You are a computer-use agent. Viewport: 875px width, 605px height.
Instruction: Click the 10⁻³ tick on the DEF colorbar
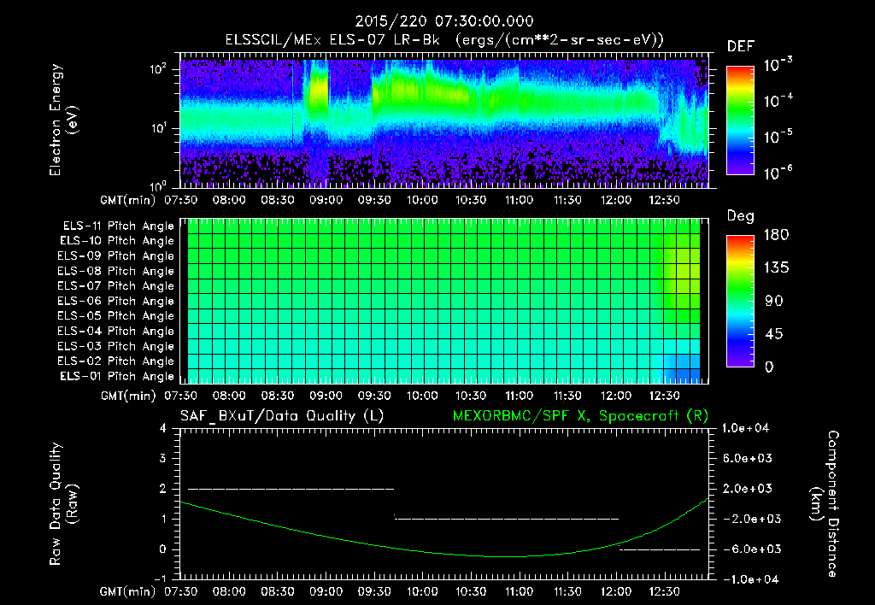point(778,65)
